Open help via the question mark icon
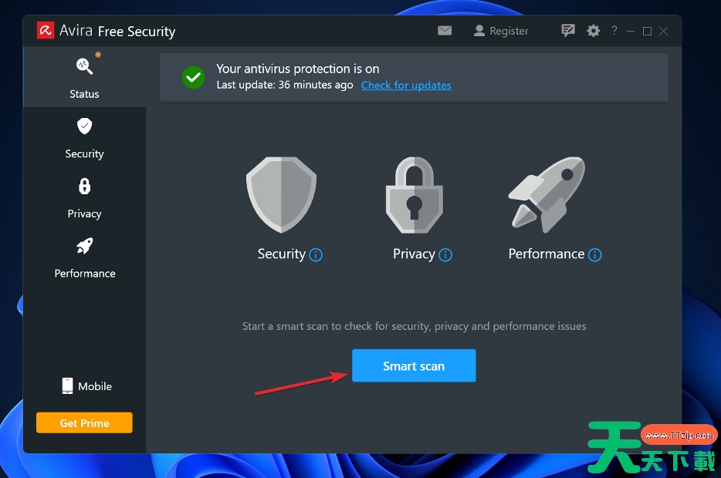This screenshot has width=721, height=478. pos(614,30)
